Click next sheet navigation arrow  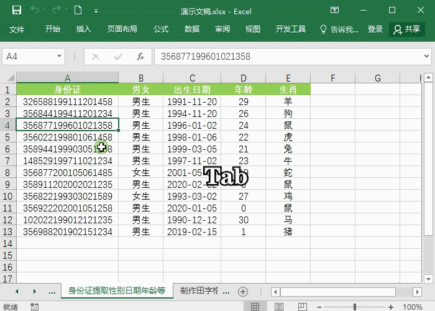pos(35,291)
